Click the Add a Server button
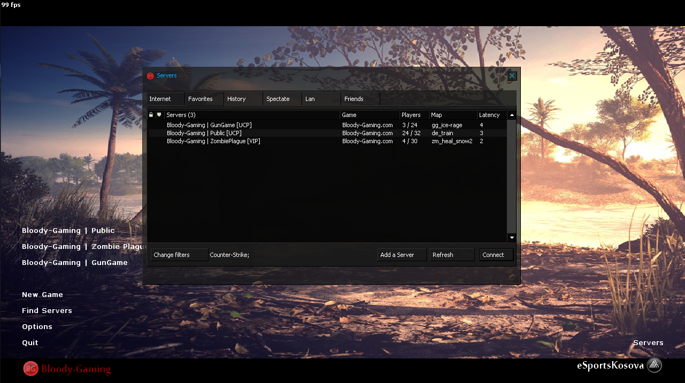Screen dimensions: 685x383 402,255
